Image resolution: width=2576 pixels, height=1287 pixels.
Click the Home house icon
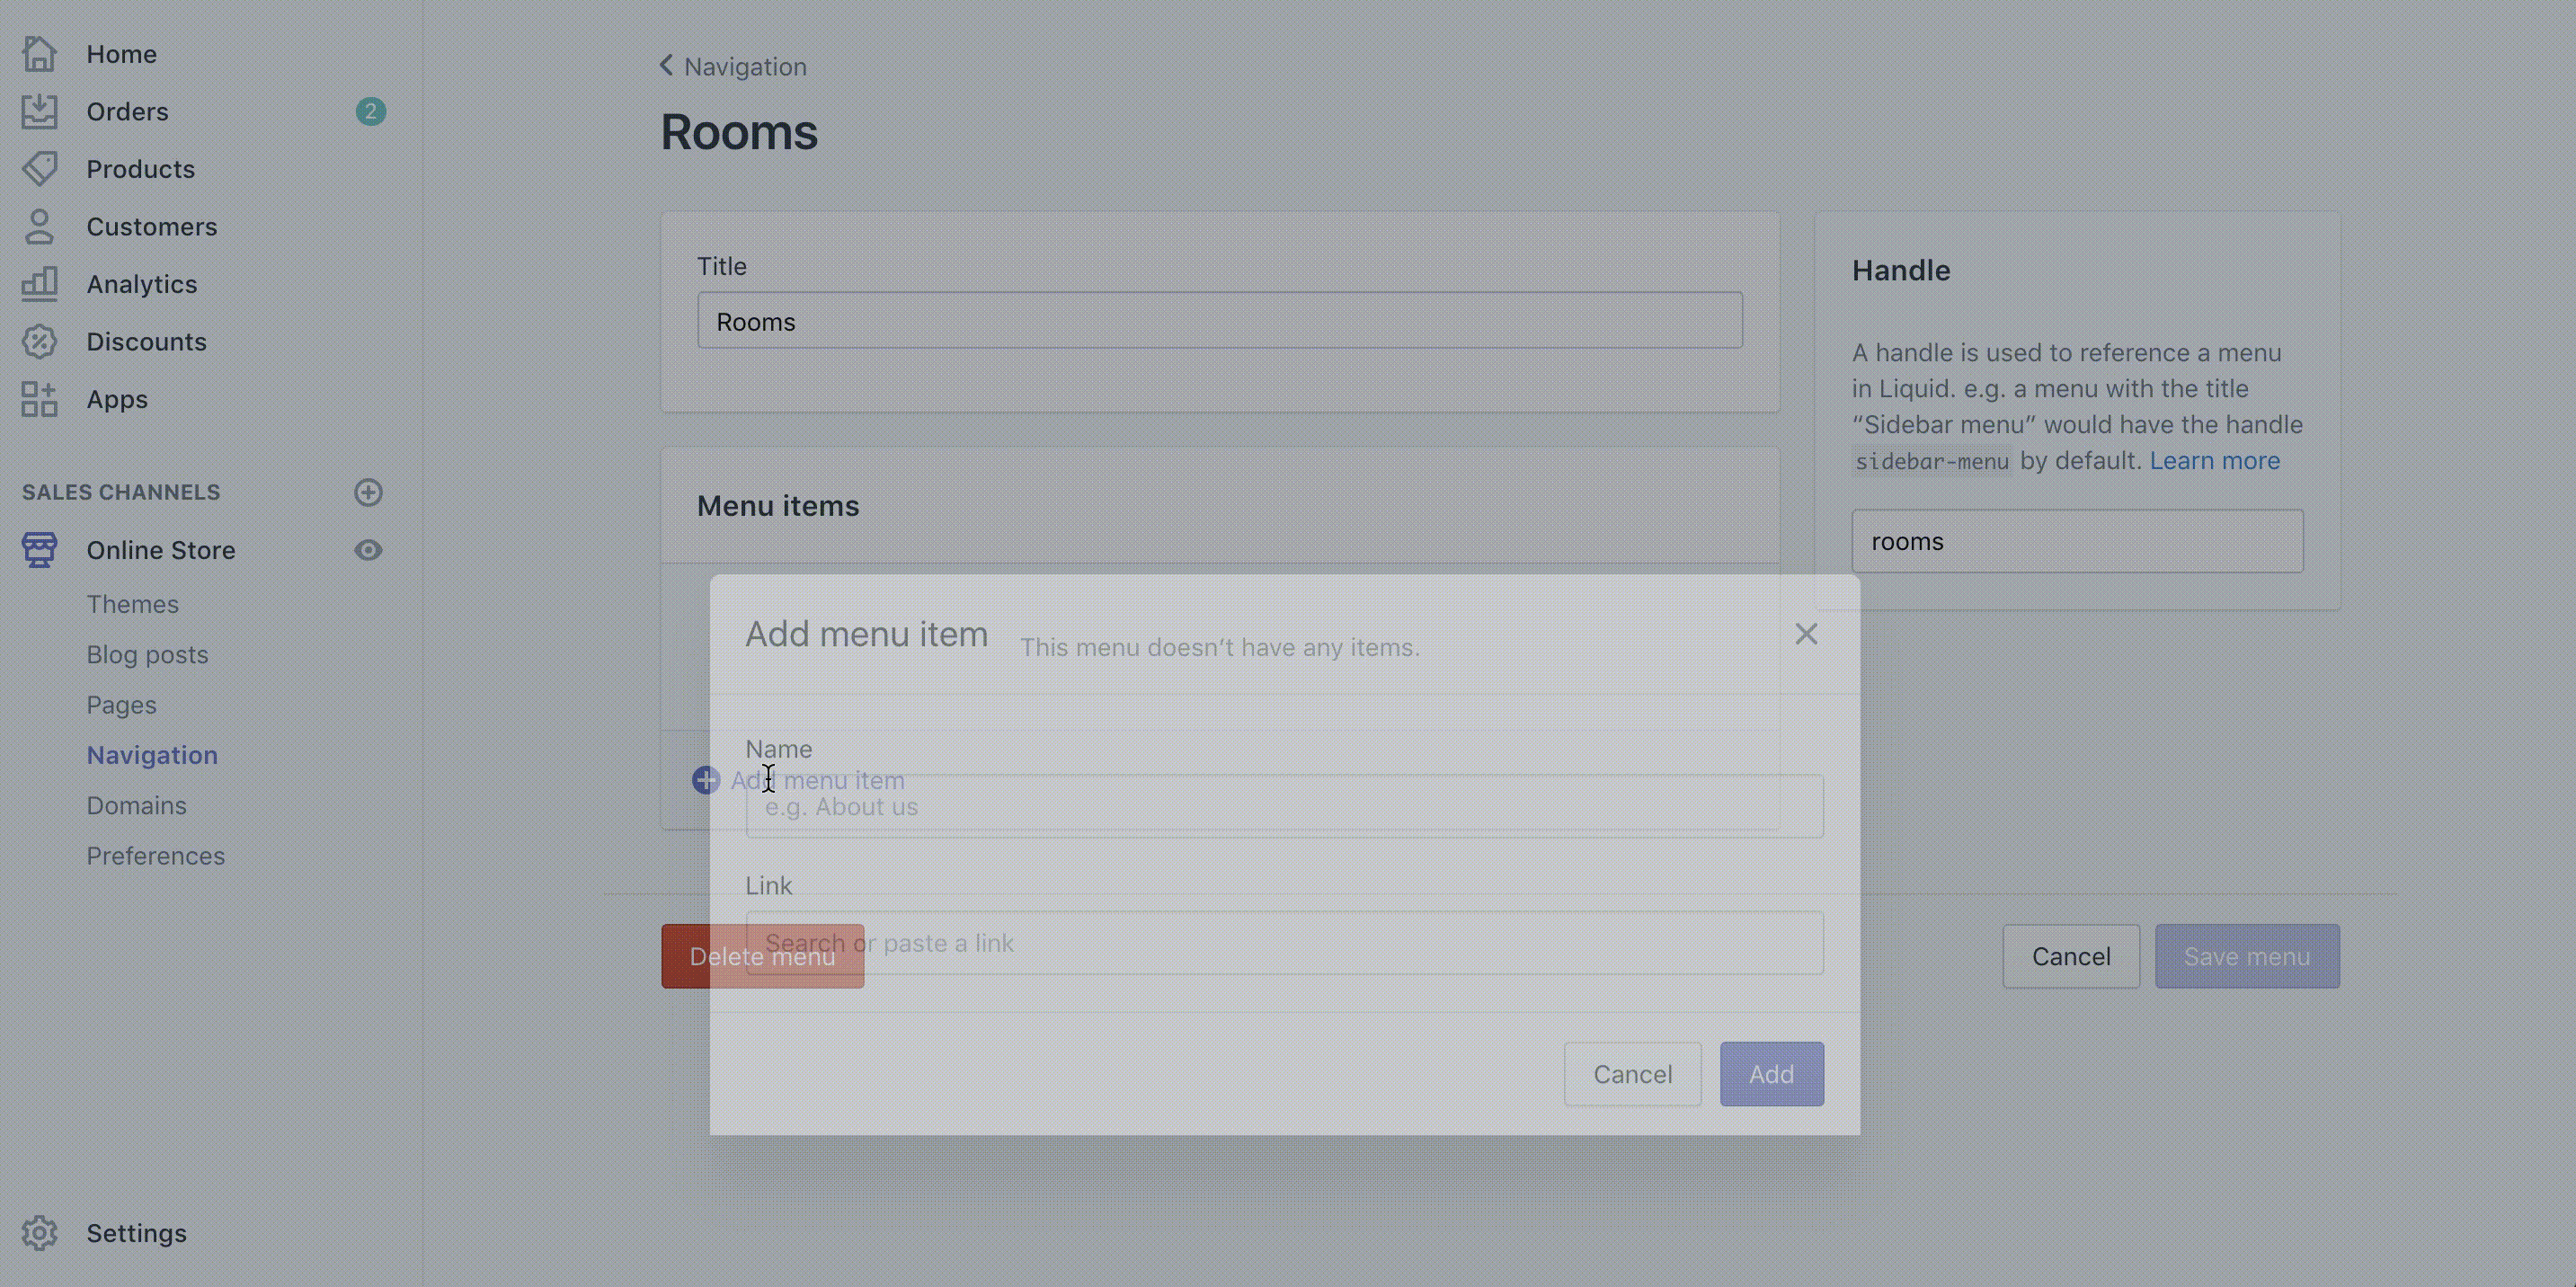(39, 54)
